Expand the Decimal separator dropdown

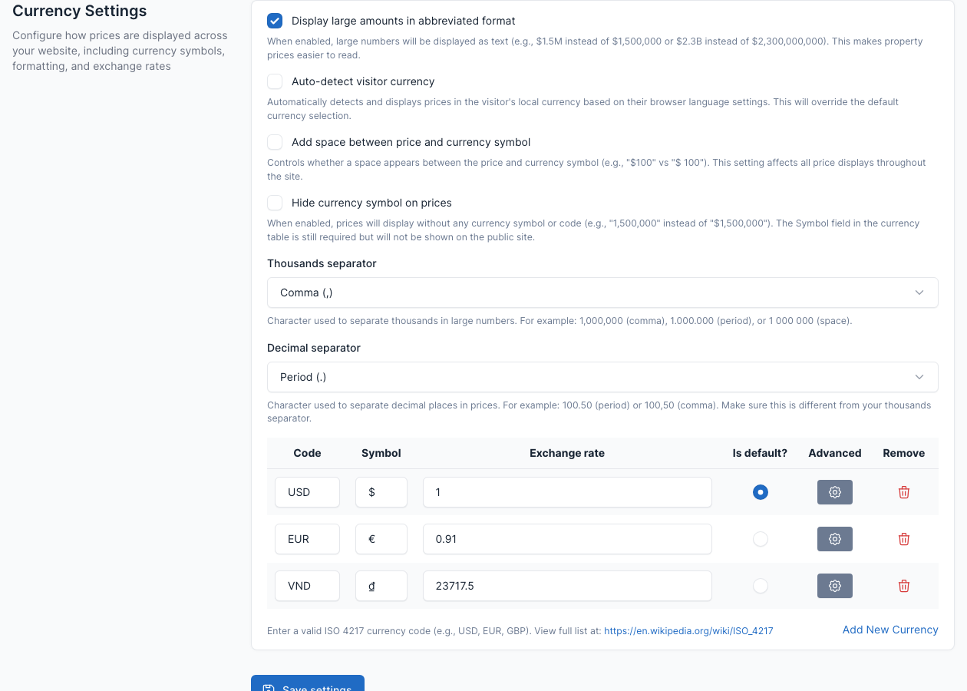point(602,377)
